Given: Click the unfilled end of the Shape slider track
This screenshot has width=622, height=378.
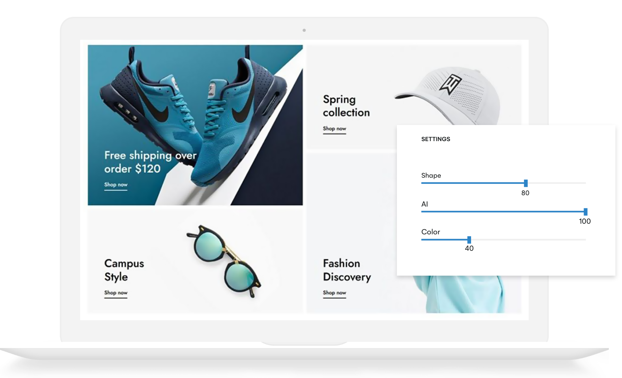Looking at the screenshot, I should pos(557,183).
